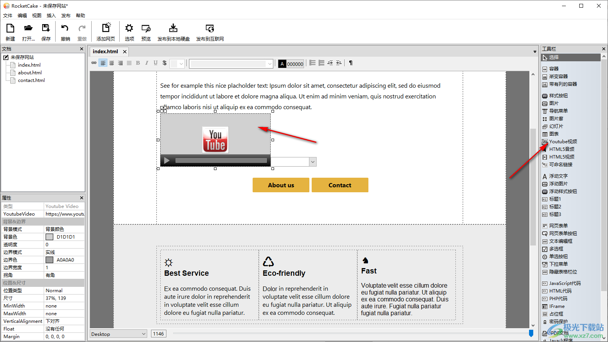Toggle the second list style button
Viewport: 608px width, 342px height.
tap(321, 63)
